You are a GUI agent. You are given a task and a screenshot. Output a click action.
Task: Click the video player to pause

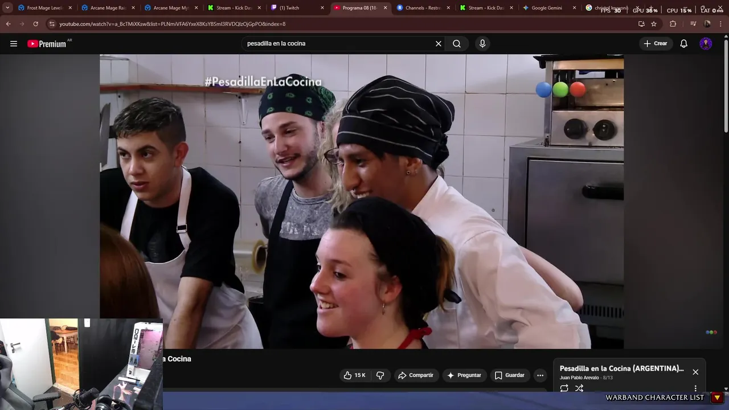click(x=362, y=202)
